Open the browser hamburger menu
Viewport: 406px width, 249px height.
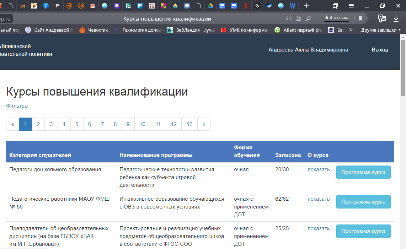coord(351,6)
